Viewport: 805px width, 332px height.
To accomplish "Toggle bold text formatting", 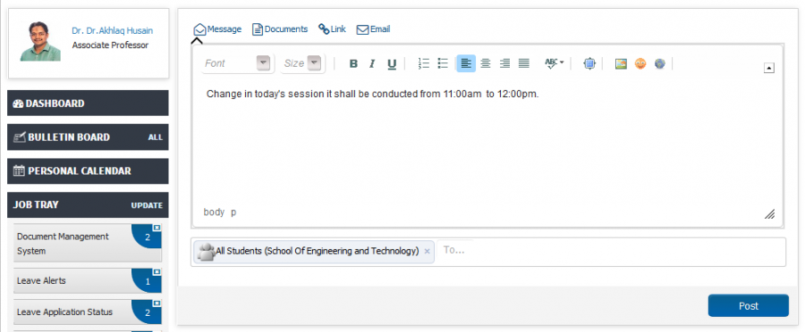I will (x=353, y=63).
